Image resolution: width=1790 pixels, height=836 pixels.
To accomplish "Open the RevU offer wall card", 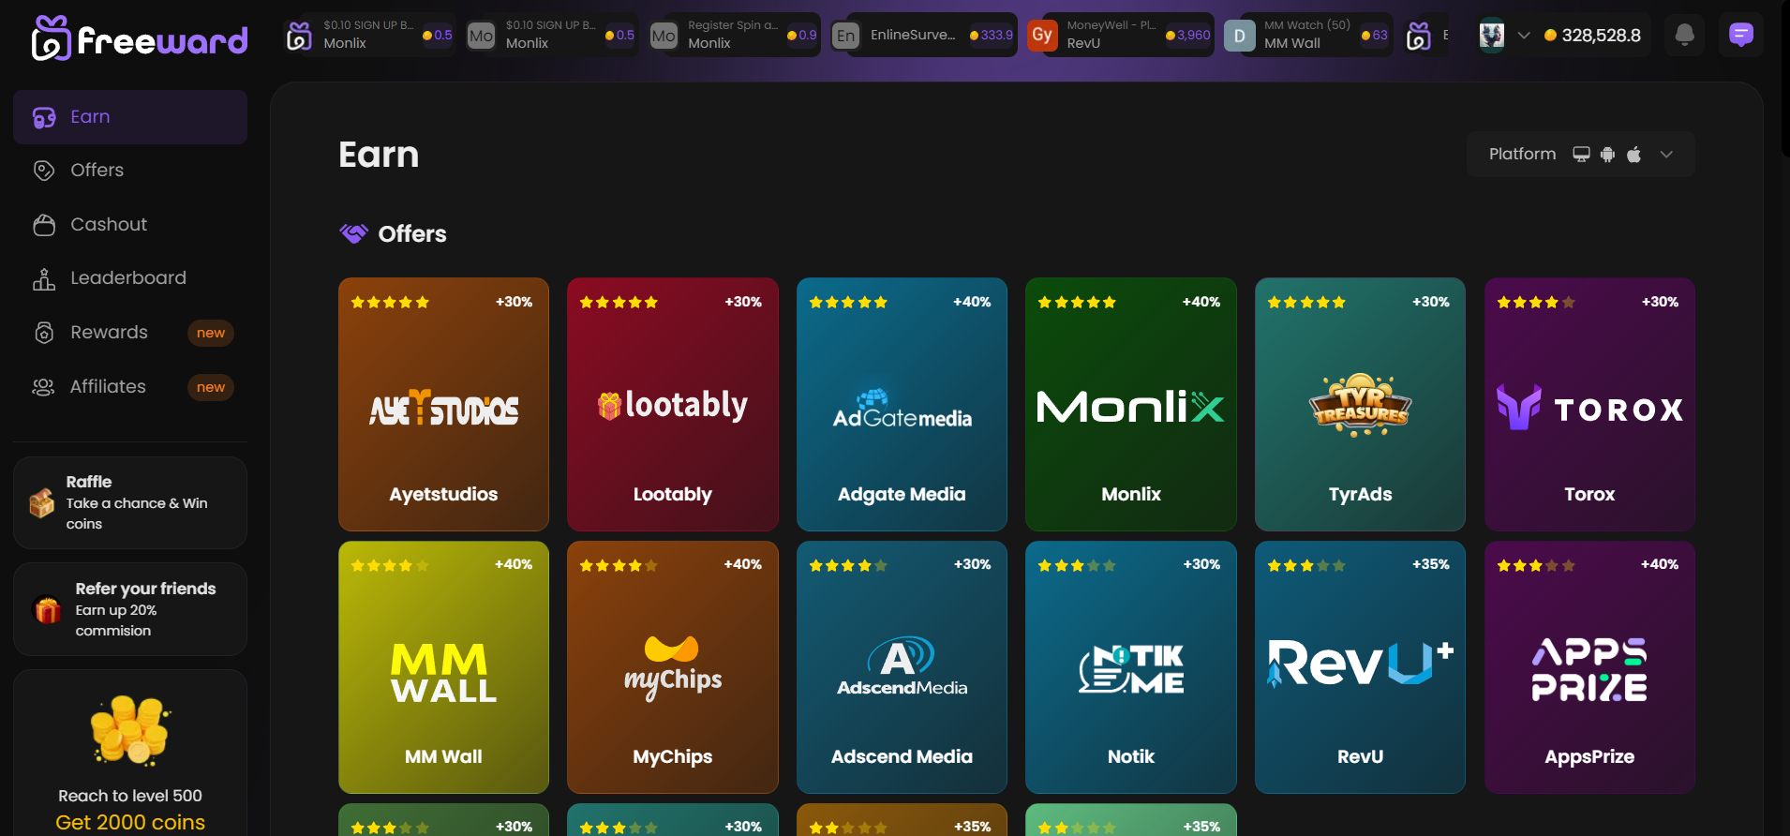I will pyautogui.click(x=1360, y=667).
